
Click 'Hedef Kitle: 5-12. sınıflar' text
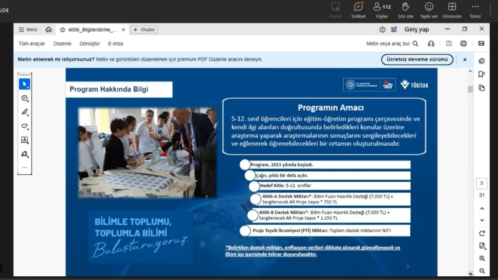(285, 185)
